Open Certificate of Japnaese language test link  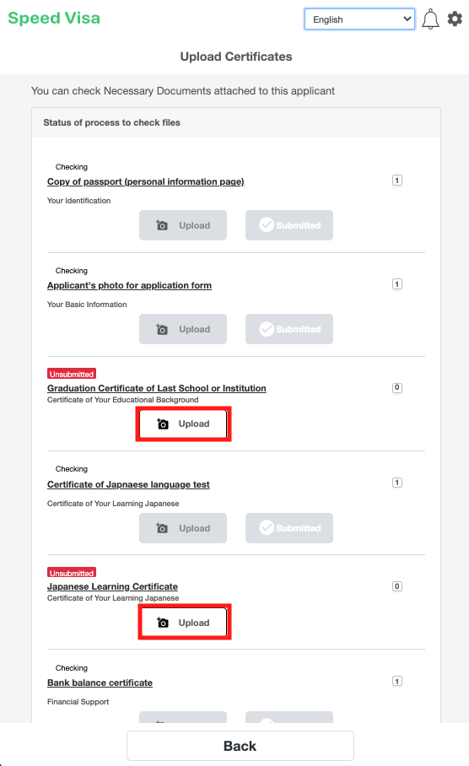128,484
